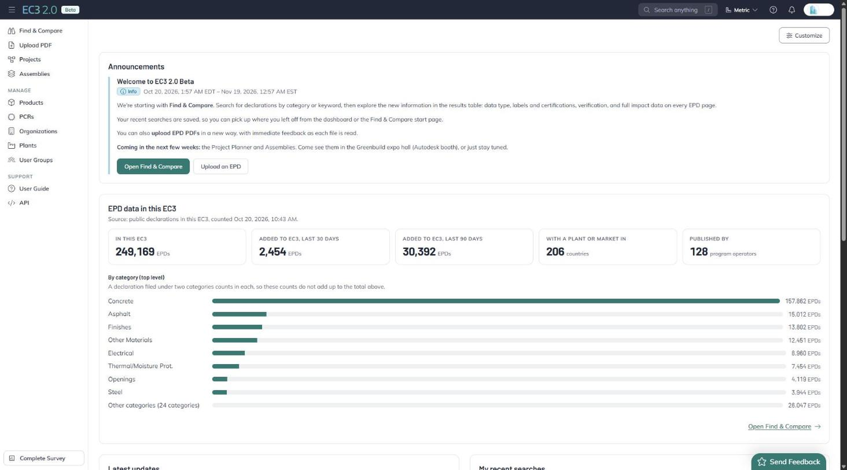Follow the Open Find & Compare arrow link
This screenshot has width=847, height=470.
[784, 426]
